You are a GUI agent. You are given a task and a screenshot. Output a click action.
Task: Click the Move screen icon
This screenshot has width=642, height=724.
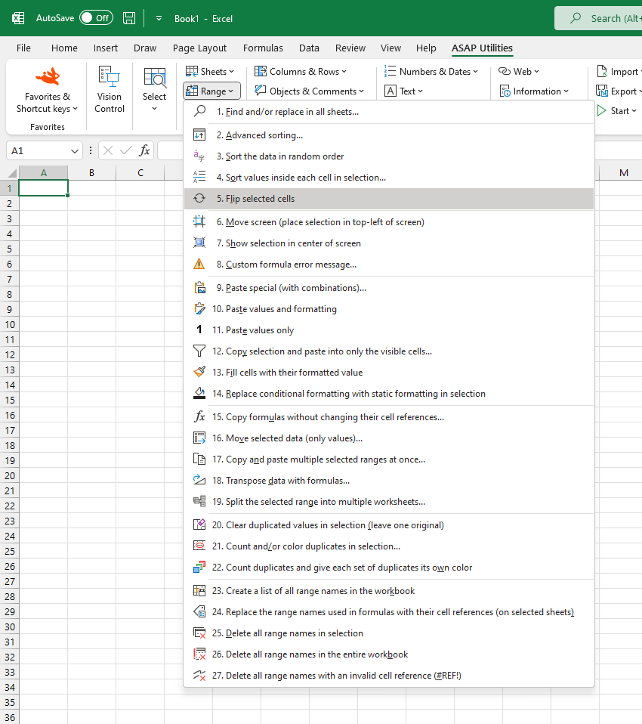[199, 221]
